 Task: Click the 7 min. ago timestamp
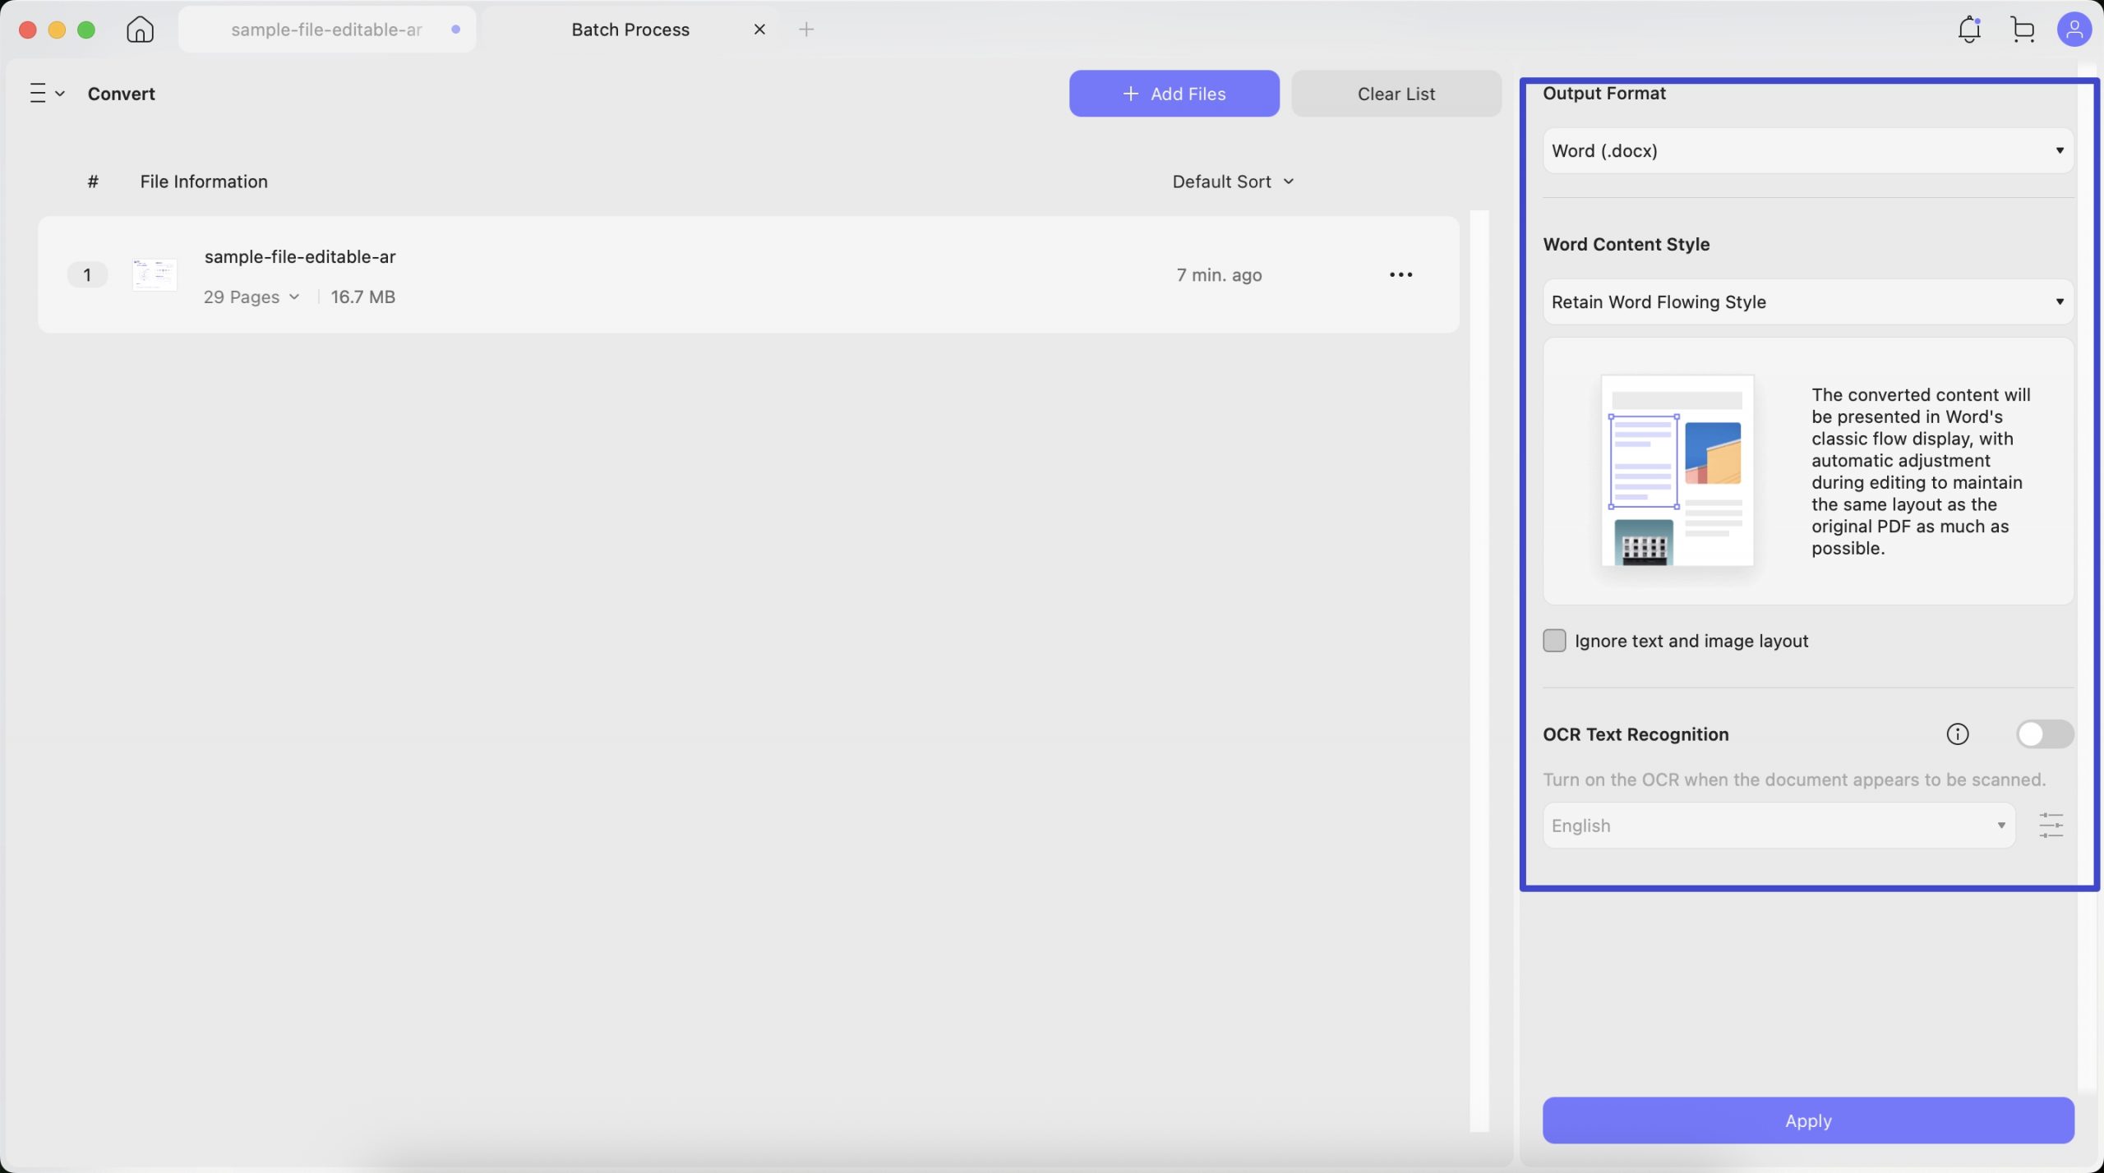click(x=1219, y=275)
